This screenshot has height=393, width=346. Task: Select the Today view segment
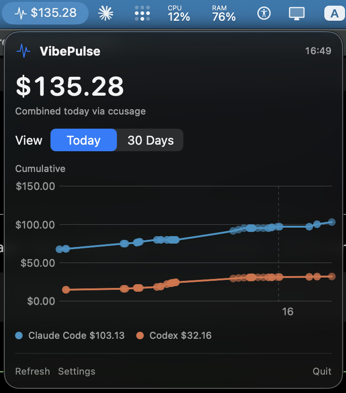click(83, 140)
